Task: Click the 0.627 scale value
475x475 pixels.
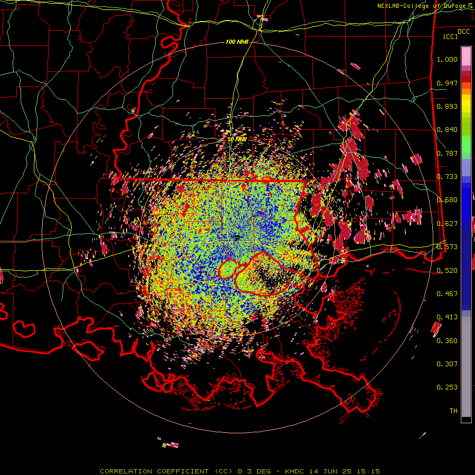Action: pos(447,224)
